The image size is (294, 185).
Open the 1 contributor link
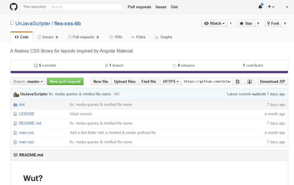(x=253, y=65)
